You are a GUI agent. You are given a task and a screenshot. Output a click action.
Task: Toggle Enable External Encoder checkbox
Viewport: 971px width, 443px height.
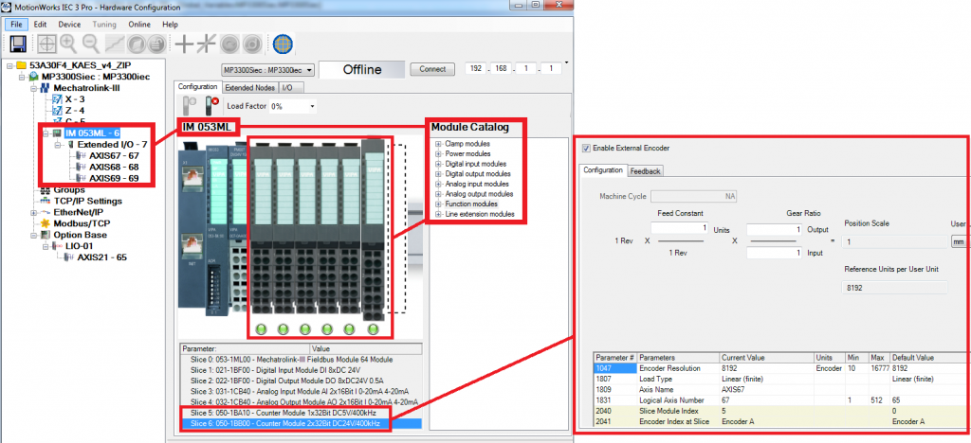click(x=586, y=149)
